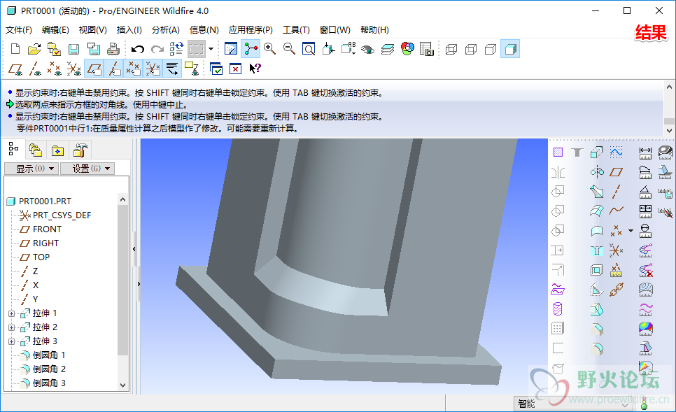Zoom in with the magnifier plus icon

(270, 49)
